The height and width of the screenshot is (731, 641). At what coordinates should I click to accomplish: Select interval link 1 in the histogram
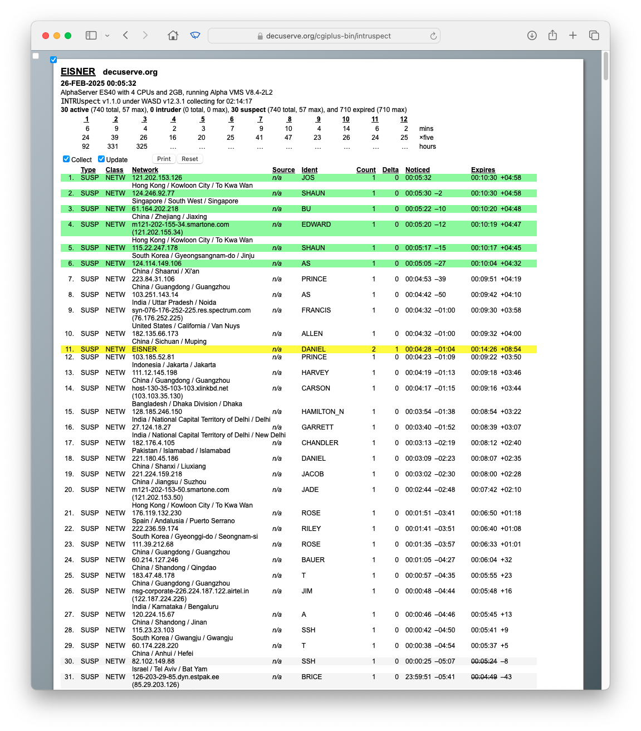tap(86, 119)
